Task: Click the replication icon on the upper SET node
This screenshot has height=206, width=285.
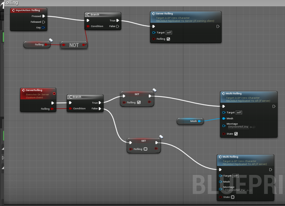Action: (155, 90)
